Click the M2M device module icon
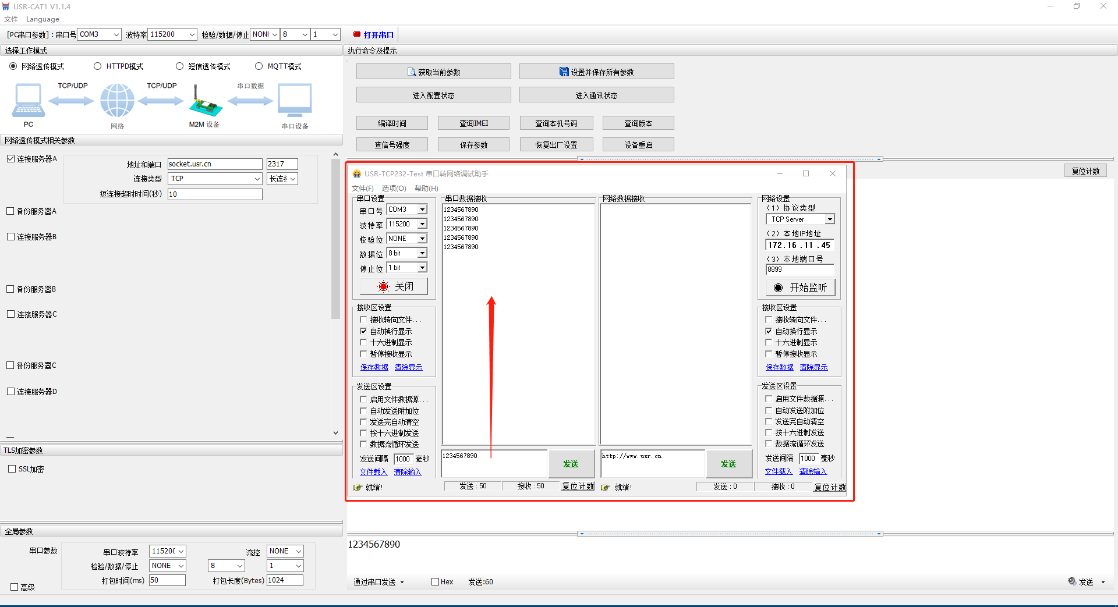This screenshot has width=1118, height=607. click(x=204, y=102)
